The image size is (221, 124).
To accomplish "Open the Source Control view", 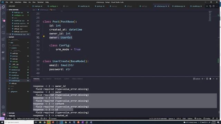I will [3, 20].
